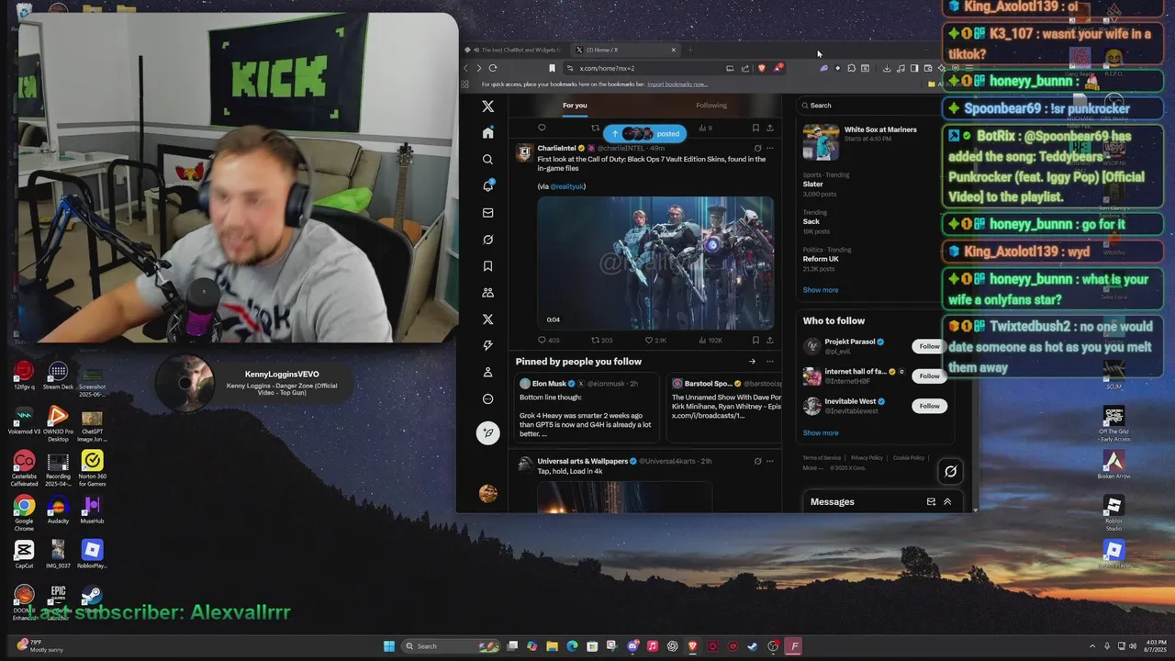Open More circle menu in X sidebar

(487, 398)
